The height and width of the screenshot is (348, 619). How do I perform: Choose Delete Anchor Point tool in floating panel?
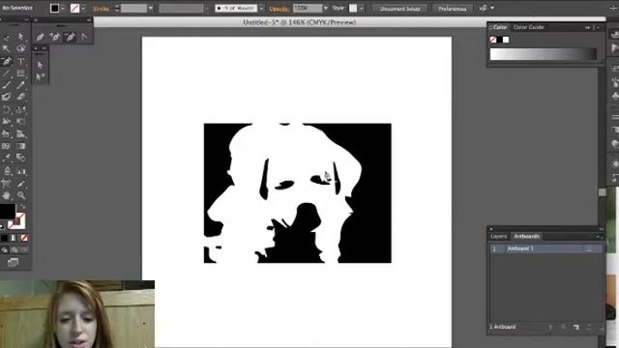click(x=70, y=37)
